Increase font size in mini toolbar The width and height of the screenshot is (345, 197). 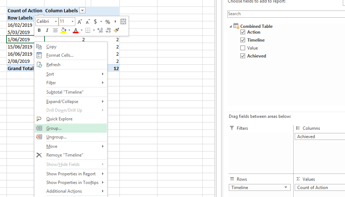80,22
